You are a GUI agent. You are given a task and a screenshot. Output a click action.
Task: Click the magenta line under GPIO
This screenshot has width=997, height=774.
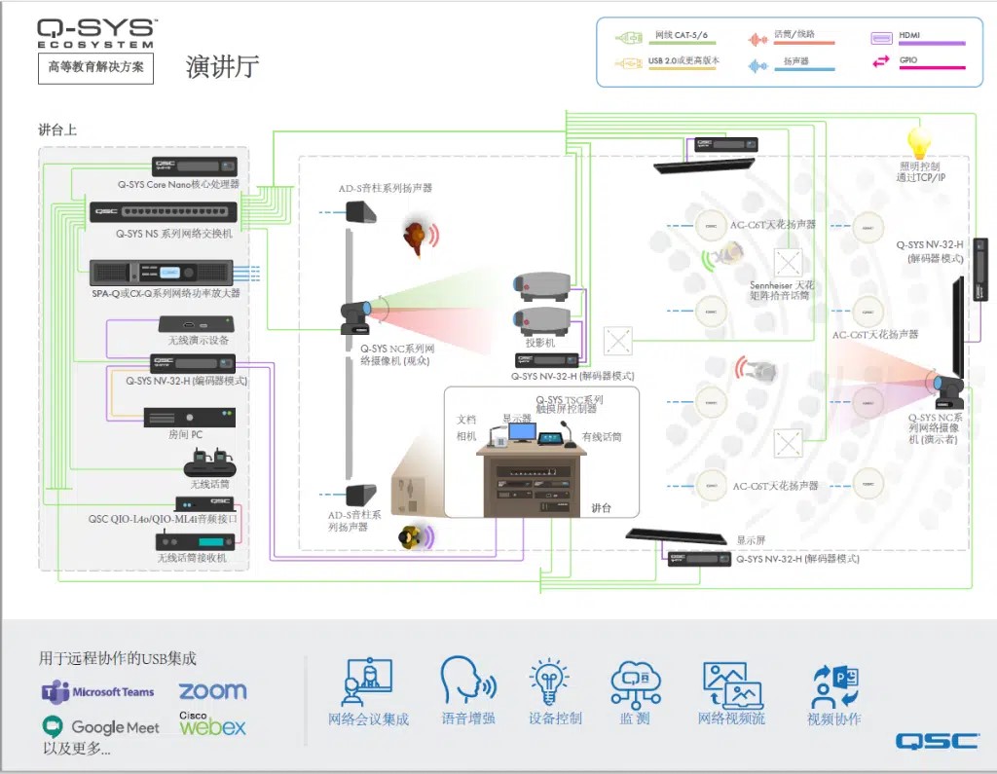click(932, 67)
